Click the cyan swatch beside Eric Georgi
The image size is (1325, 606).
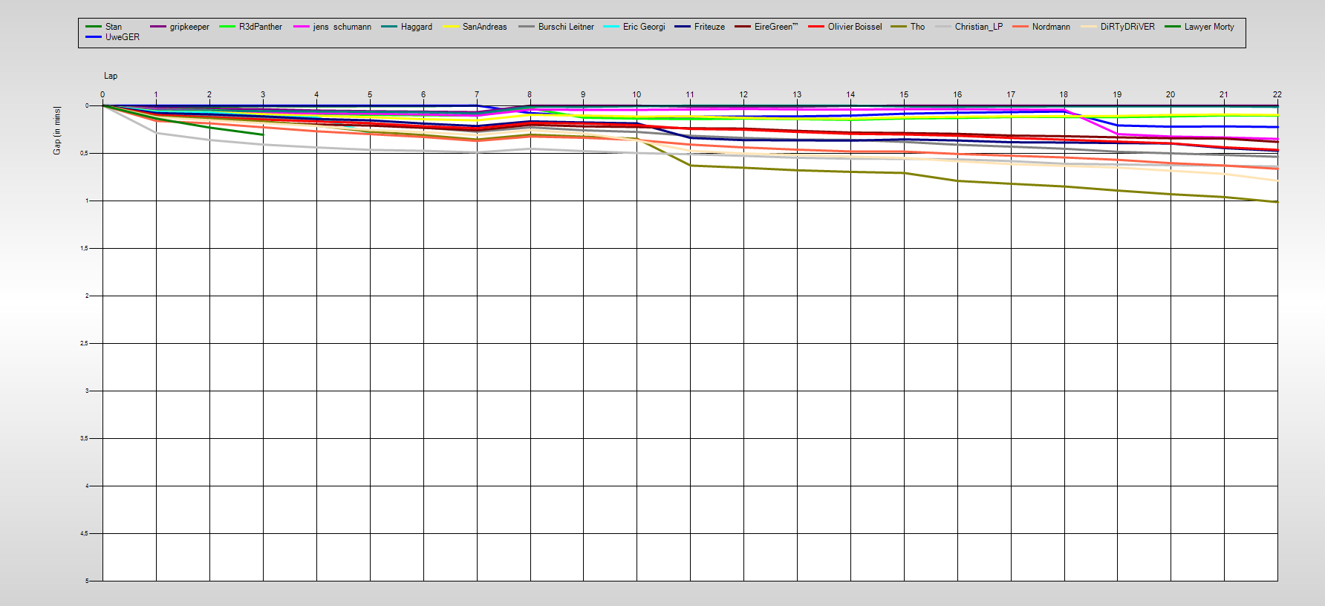[x=611, y=27]
